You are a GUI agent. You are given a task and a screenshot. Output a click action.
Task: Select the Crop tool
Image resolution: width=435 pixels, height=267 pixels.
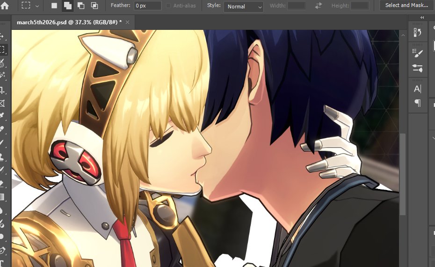(2, 90)
